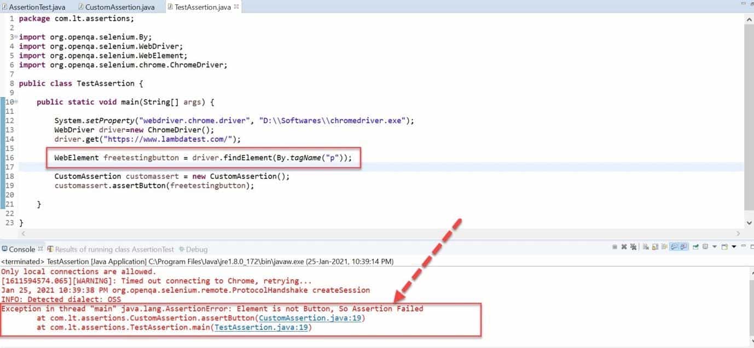
Task: Click Remove All Terminated Launches icon
Action: (633, 247)
